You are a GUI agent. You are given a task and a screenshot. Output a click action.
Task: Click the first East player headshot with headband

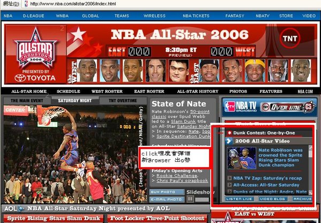209,71
